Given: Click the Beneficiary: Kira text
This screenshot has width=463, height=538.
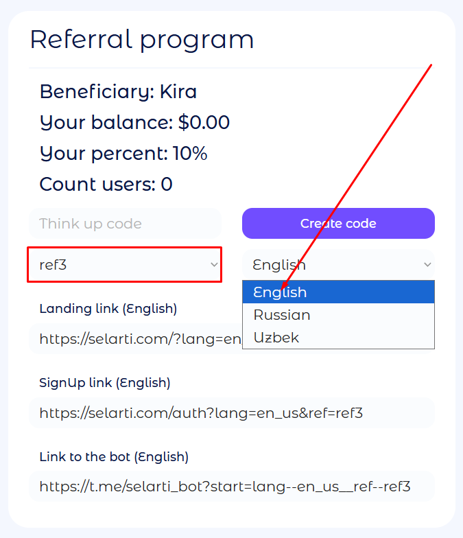Looking at the screenshot, I should (118, 92).
